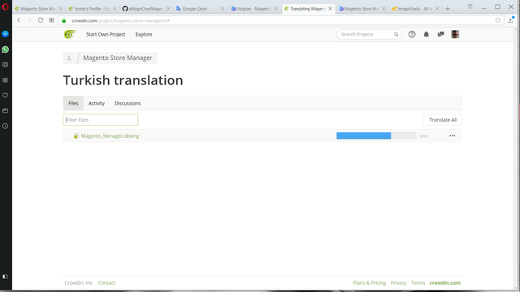520x292 pixels.
Task: Reload the current page
Action: 41,20
